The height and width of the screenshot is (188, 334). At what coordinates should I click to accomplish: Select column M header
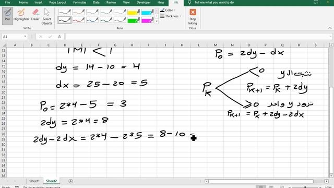(x=216, y=45)
